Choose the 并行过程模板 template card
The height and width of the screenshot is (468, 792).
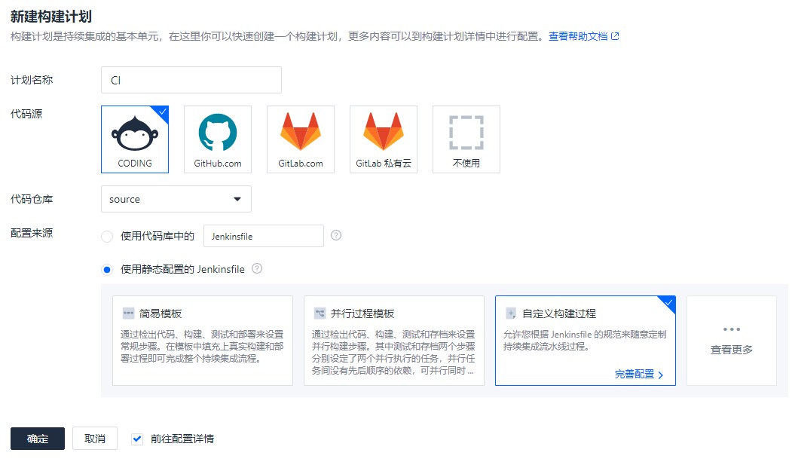393,341
